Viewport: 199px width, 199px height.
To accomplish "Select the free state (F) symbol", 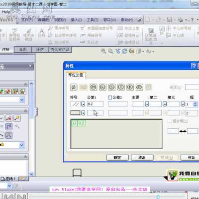I will (x=130, y=87).
